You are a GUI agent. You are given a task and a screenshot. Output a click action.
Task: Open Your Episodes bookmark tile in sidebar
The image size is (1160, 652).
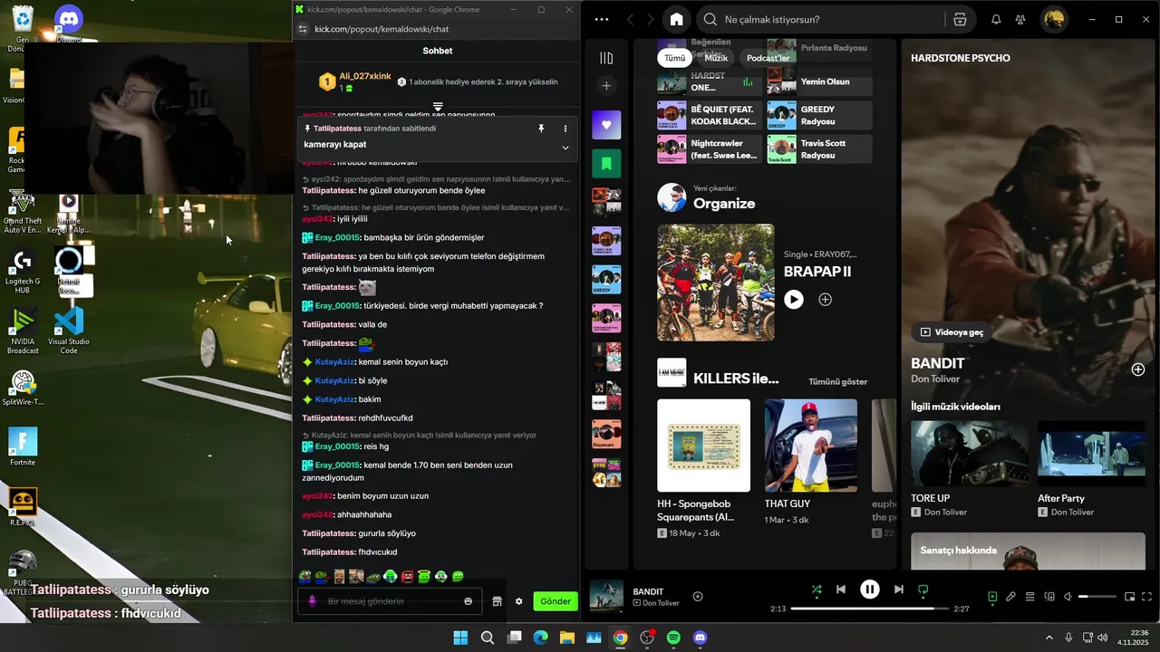click(x=606, y=164)
